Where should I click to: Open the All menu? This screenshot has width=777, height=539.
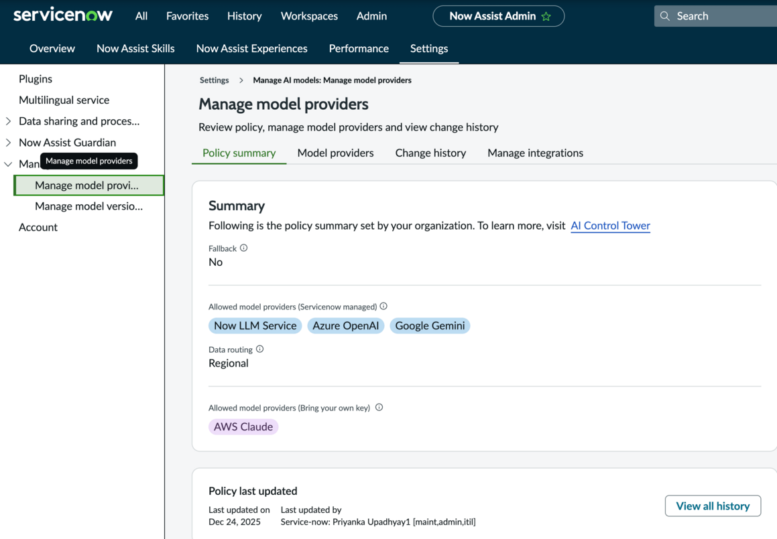click(x=141, y=16)
